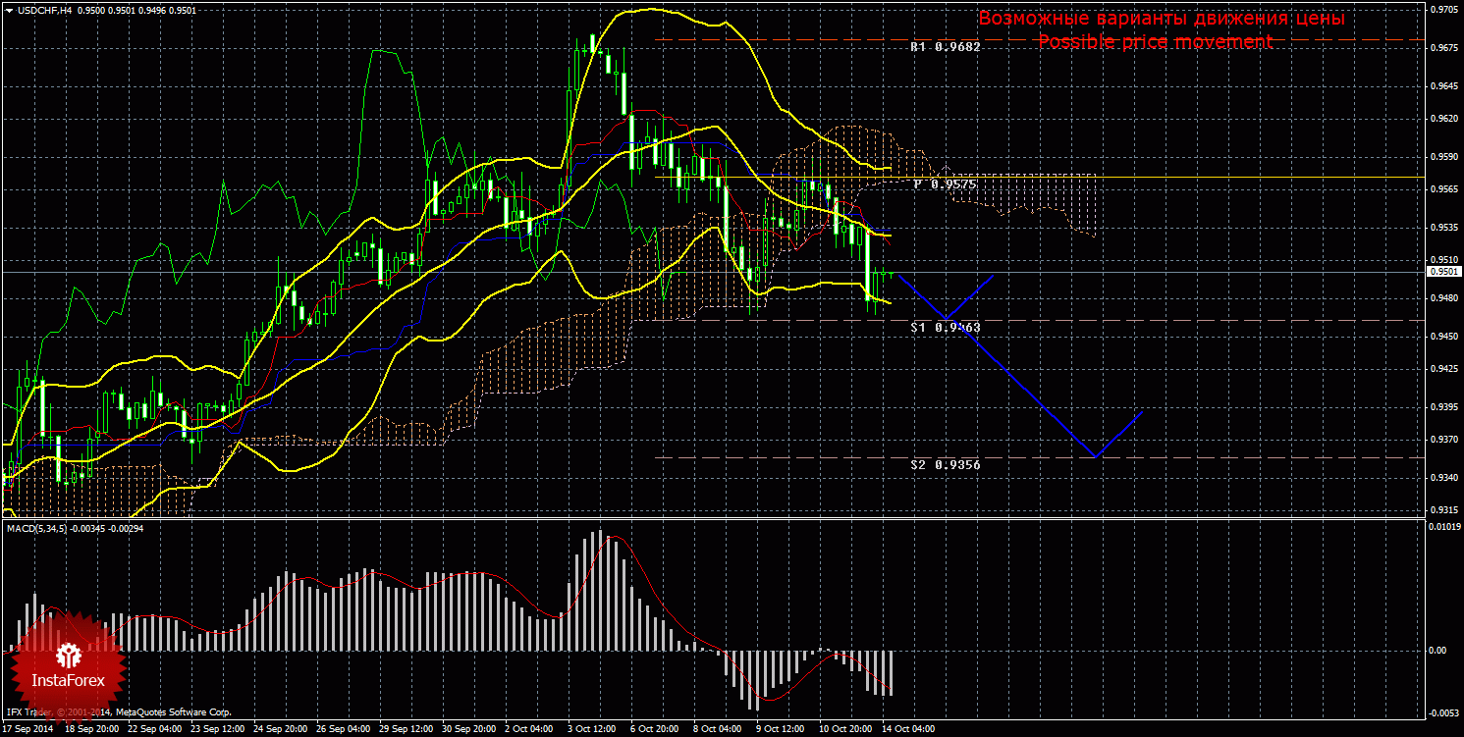Click the 10 Oct 20:00 time label
Image resolution: width=1464 pixels, height=737 pixels.
click(x=846, y=729)
